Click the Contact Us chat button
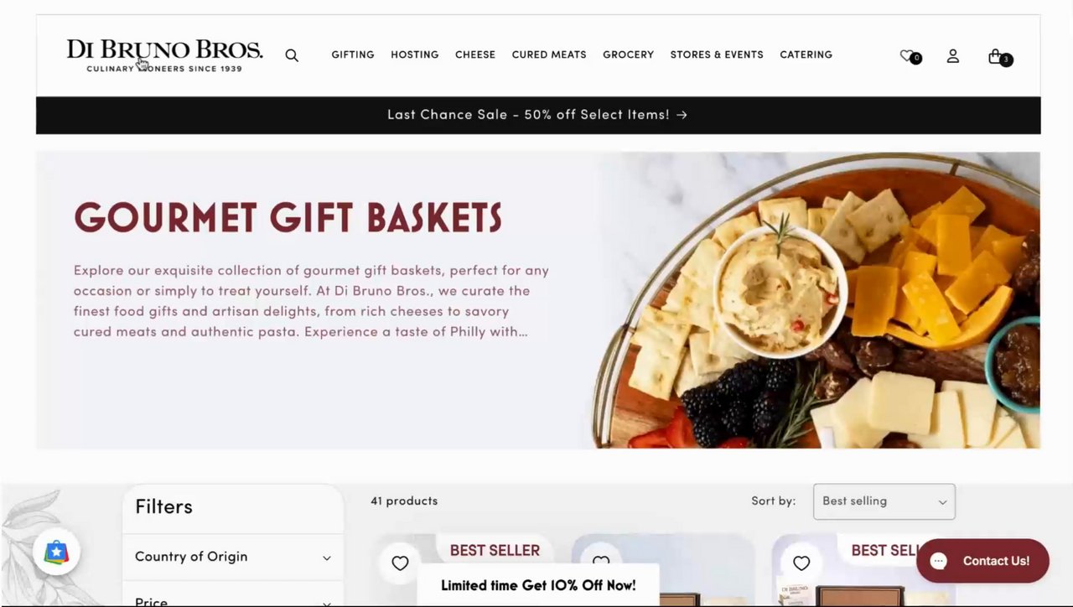1073x607 pixels. 982,561
